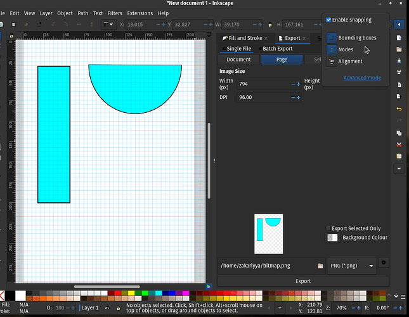Pick the black colour swatch in palette
Image resolution: width=409 pixels, height=317 pixels.
(x=10, y=296)
